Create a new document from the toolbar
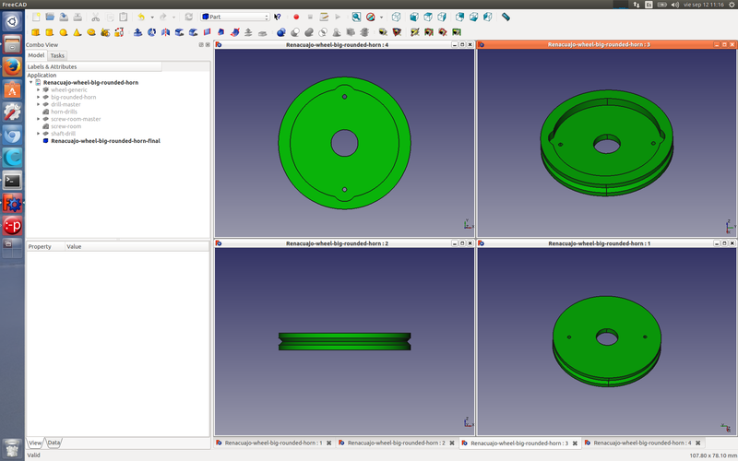738x461 pixels. pyautogui.click(x=36, y=17)
